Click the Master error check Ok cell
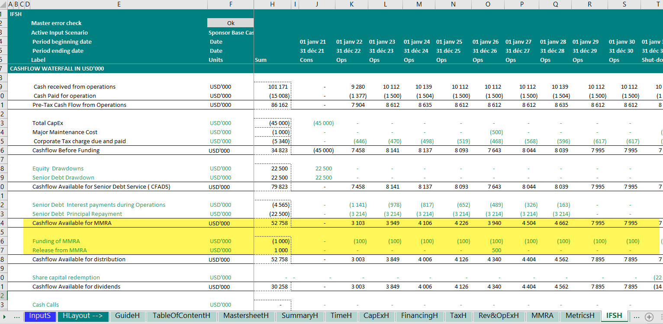 click(231, 23)
